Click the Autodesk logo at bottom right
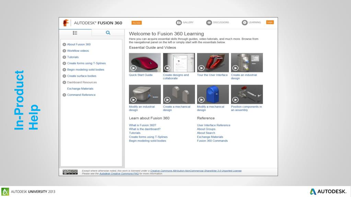This screenshot has height=197, width=351. coord(328,192)
